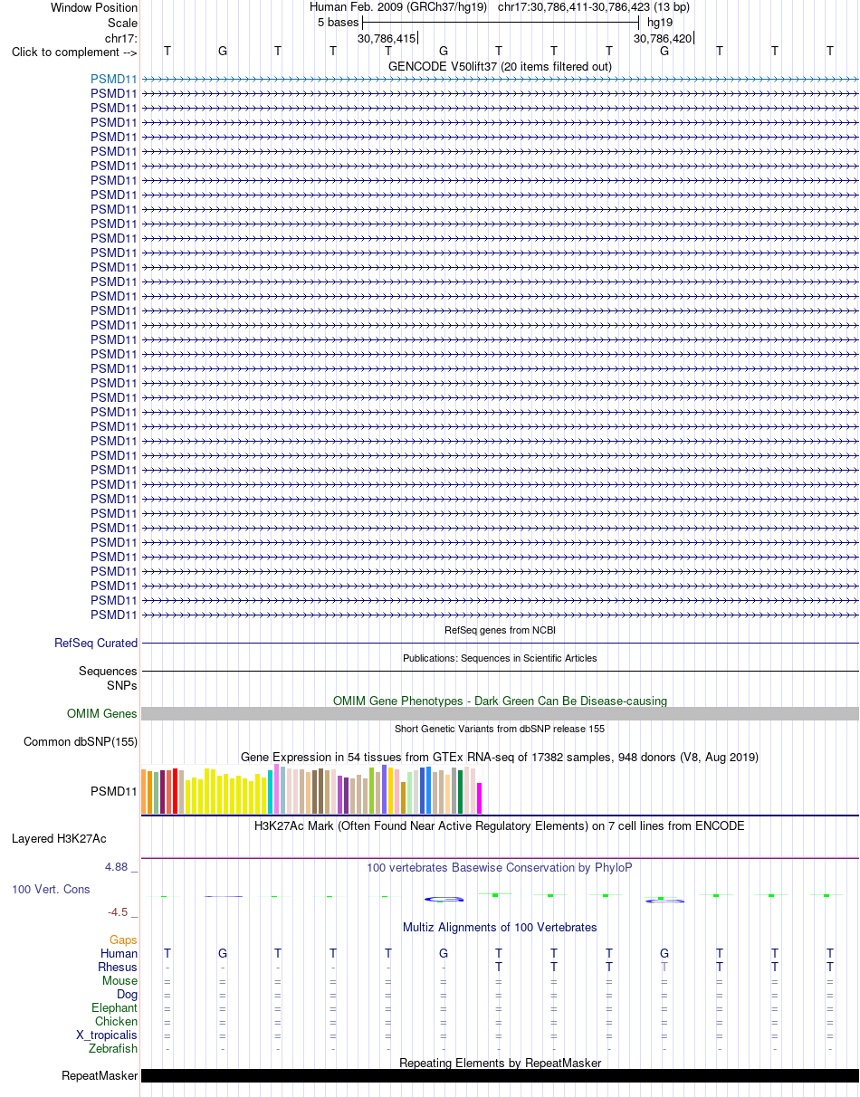Viewport: 860px width, 1097px height.
Task: Open the GTEx Gene Expression track title
Action: click(500, 757)
